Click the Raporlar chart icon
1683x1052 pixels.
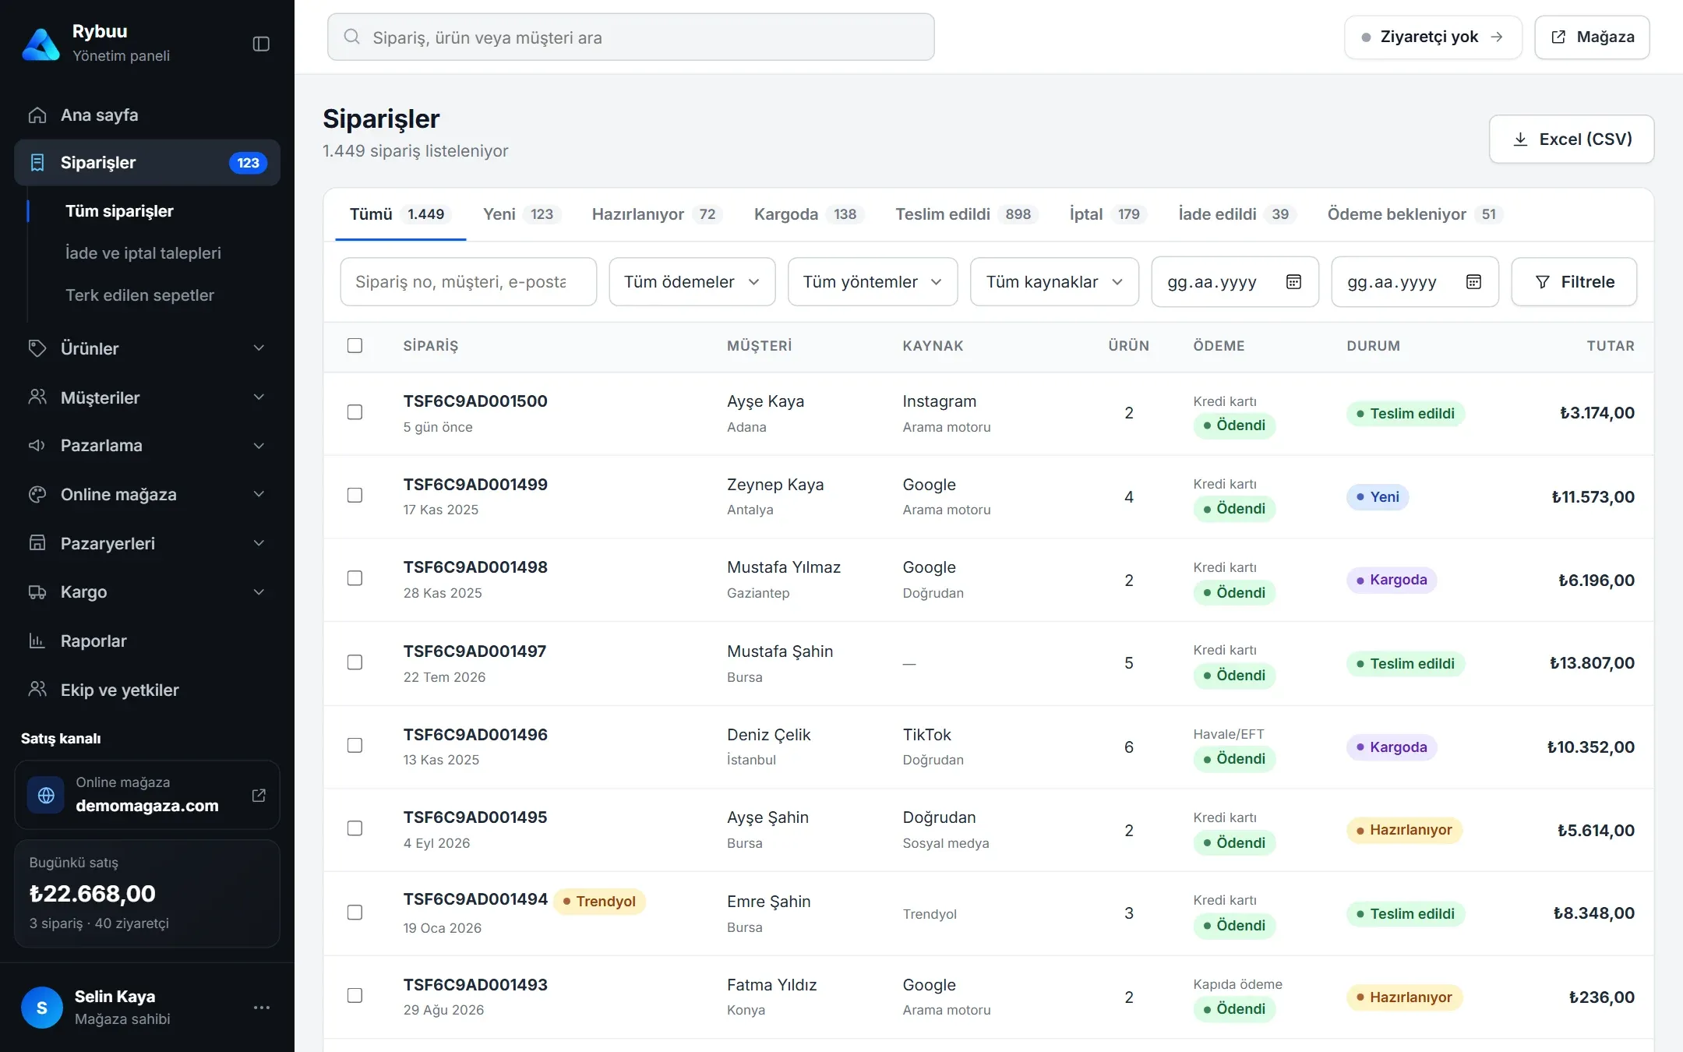coord(37,641)
